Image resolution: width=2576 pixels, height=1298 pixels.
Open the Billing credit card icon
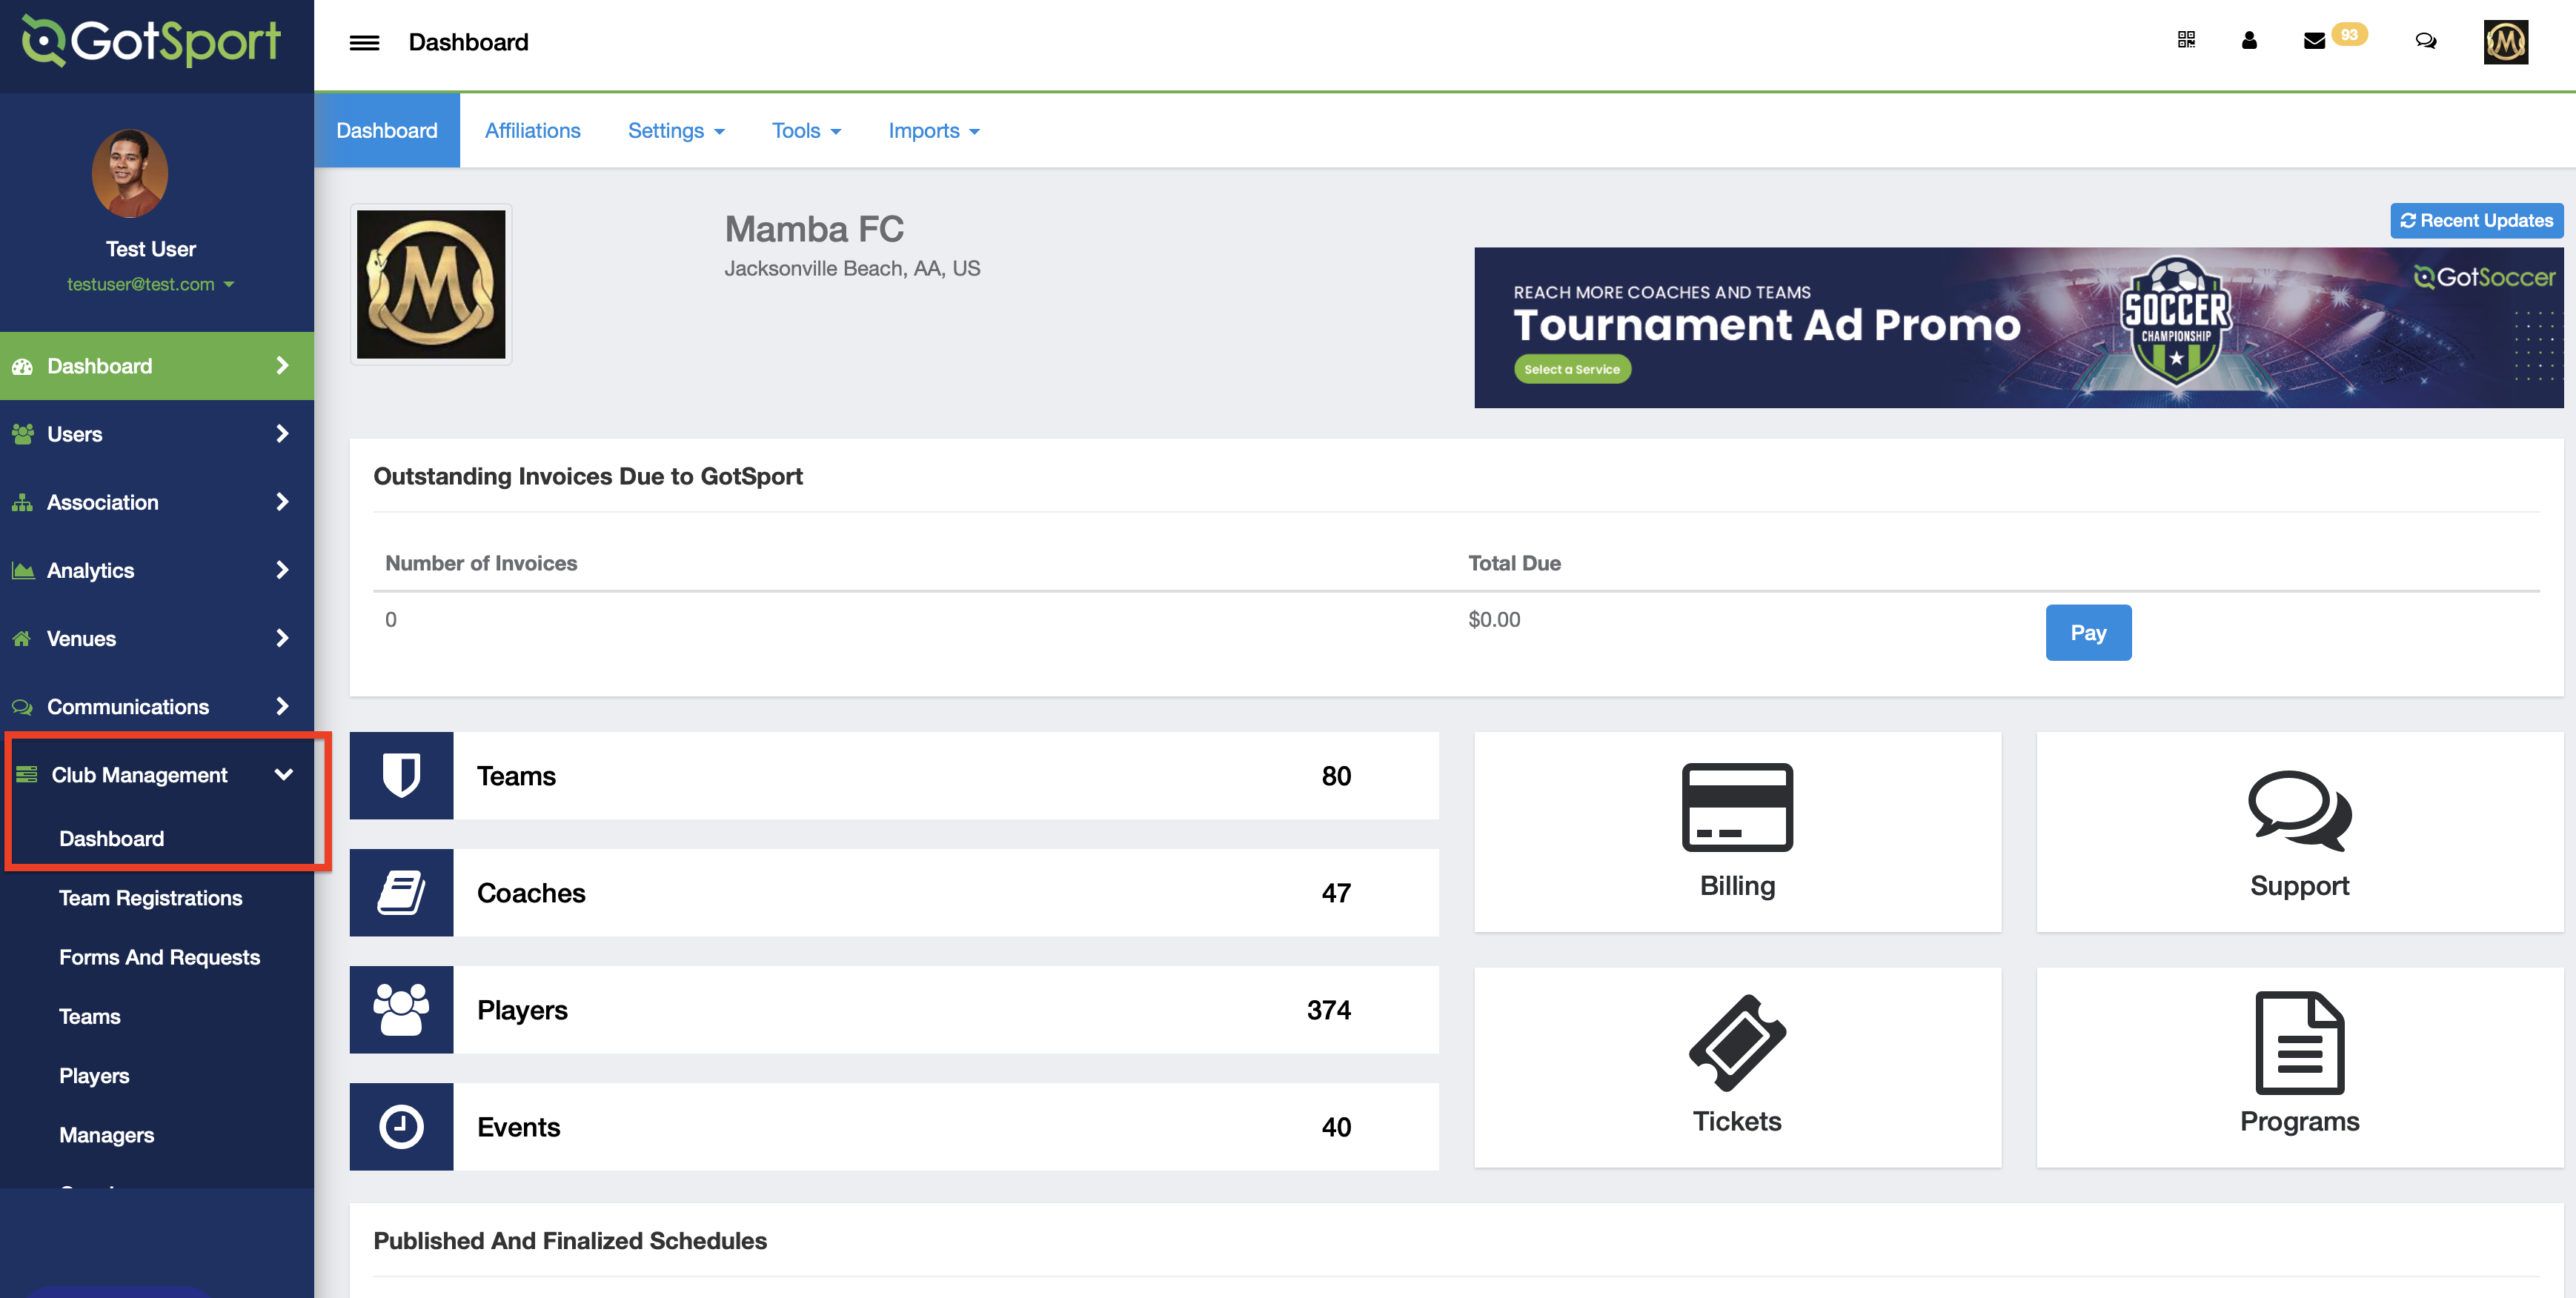1737,807
